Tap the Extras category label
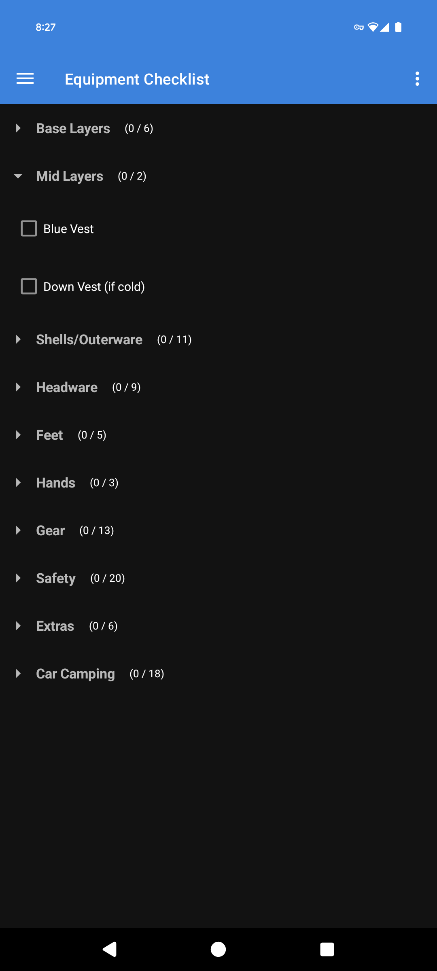This screenshot has width=437, height=971. tap(55, 626)
